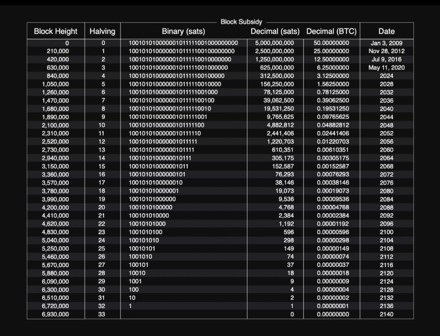Click the "2,384" sats cell

(x=286, y=216)
